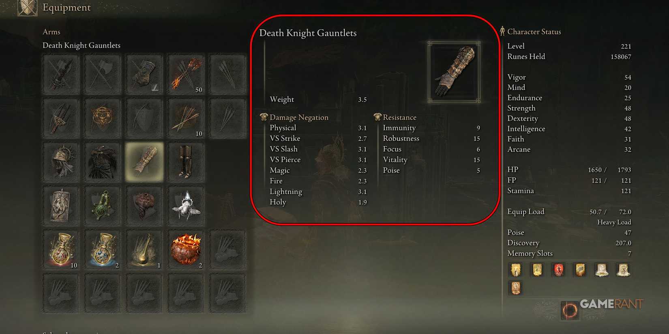Click the Resistance section heading
Screen dimensions: 669x334
pos(399,117)
